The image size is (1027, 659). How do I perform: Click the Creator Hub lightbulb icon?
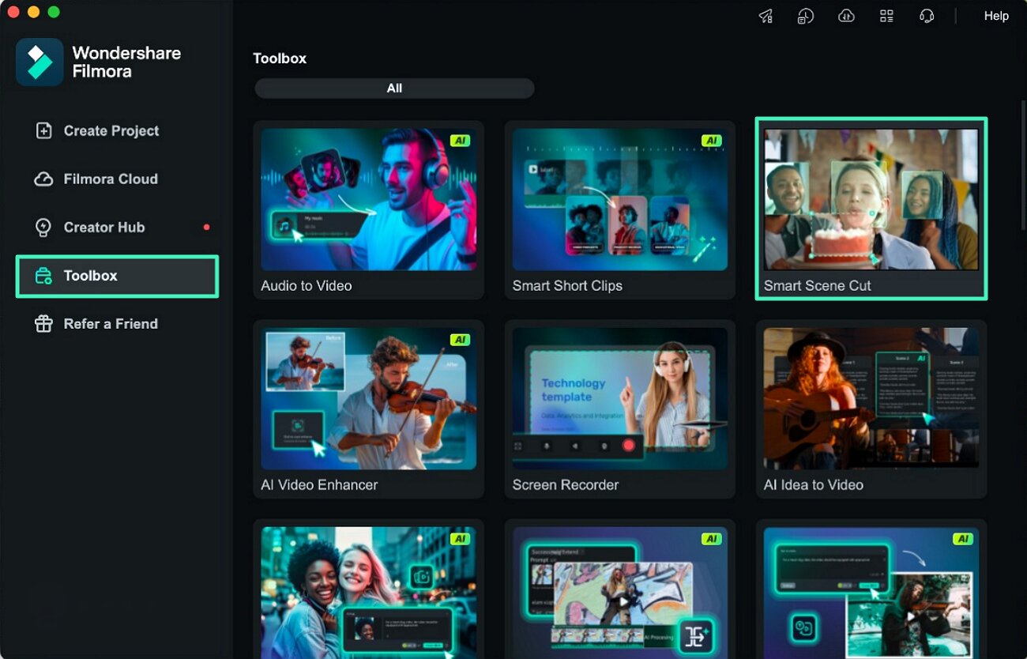click(x=43, y=228)
